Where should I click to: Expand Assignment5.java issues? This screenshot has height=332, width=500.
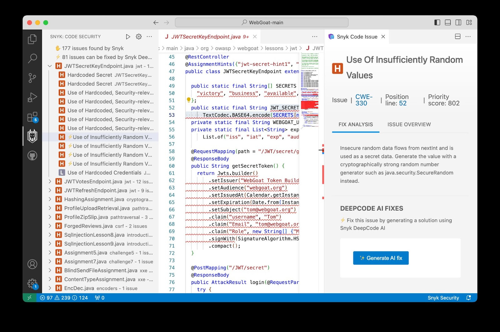tap(50, 253)
